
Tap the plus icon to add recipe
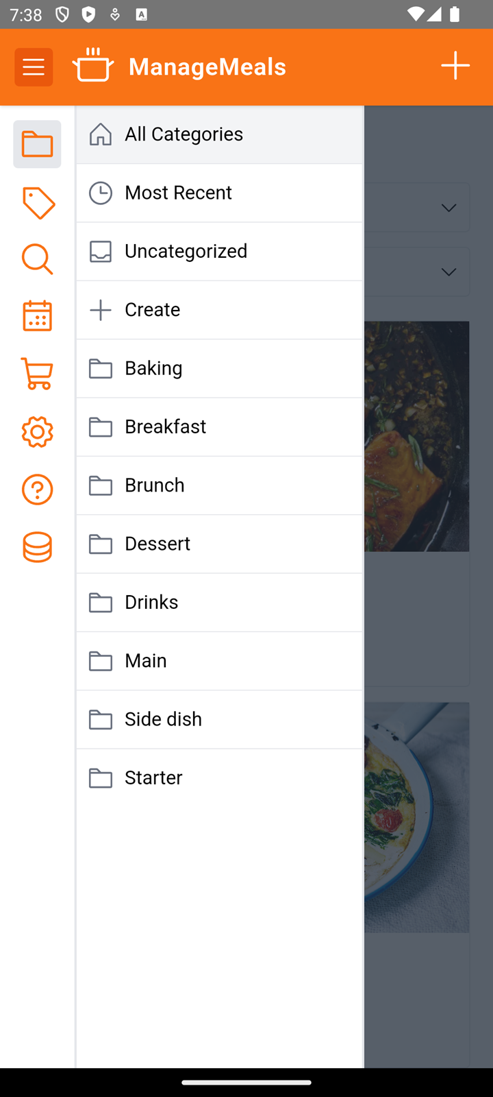(x=455, y=66)
